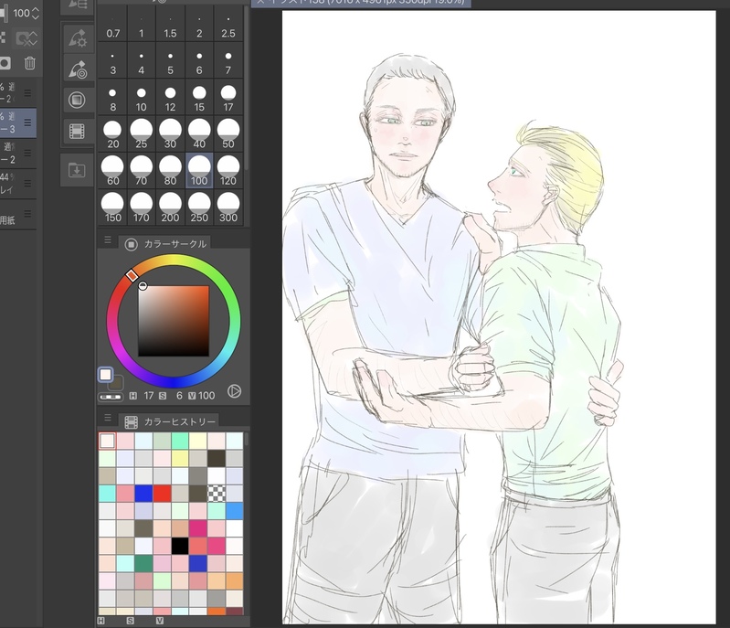
Task: Click the layer mask circle icon
Action: coord(5,63)
